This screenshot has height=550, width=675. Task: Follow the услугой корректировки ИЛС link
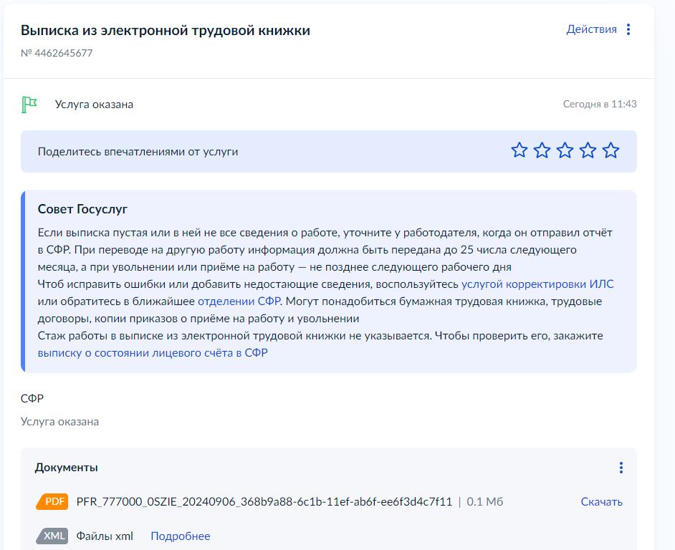[537, 284]
